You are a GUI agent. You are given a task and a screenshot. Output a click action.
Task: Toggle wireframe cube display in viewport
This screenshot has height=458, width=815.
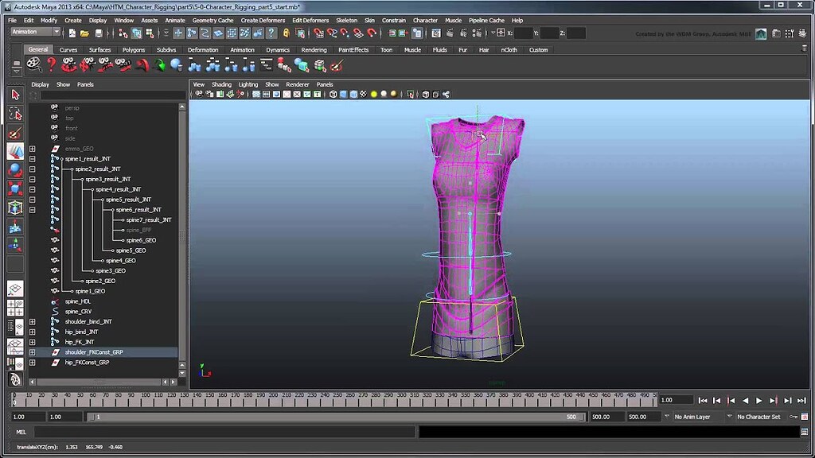[x=333, y=95]
